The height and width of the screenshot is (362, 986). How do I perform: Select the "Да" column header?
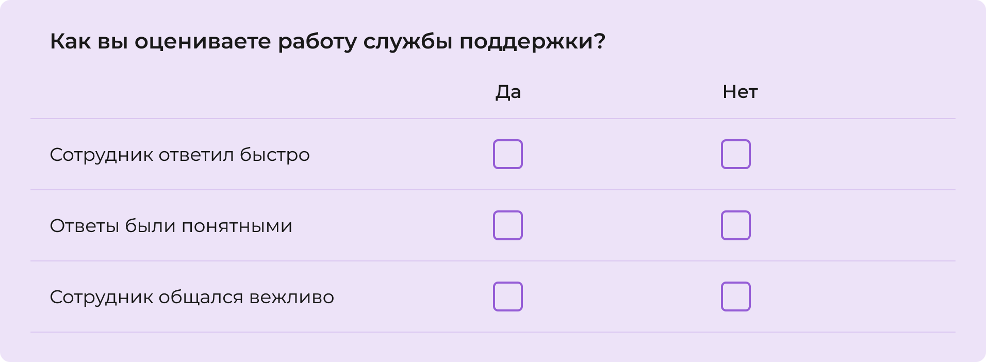(508, 92)
